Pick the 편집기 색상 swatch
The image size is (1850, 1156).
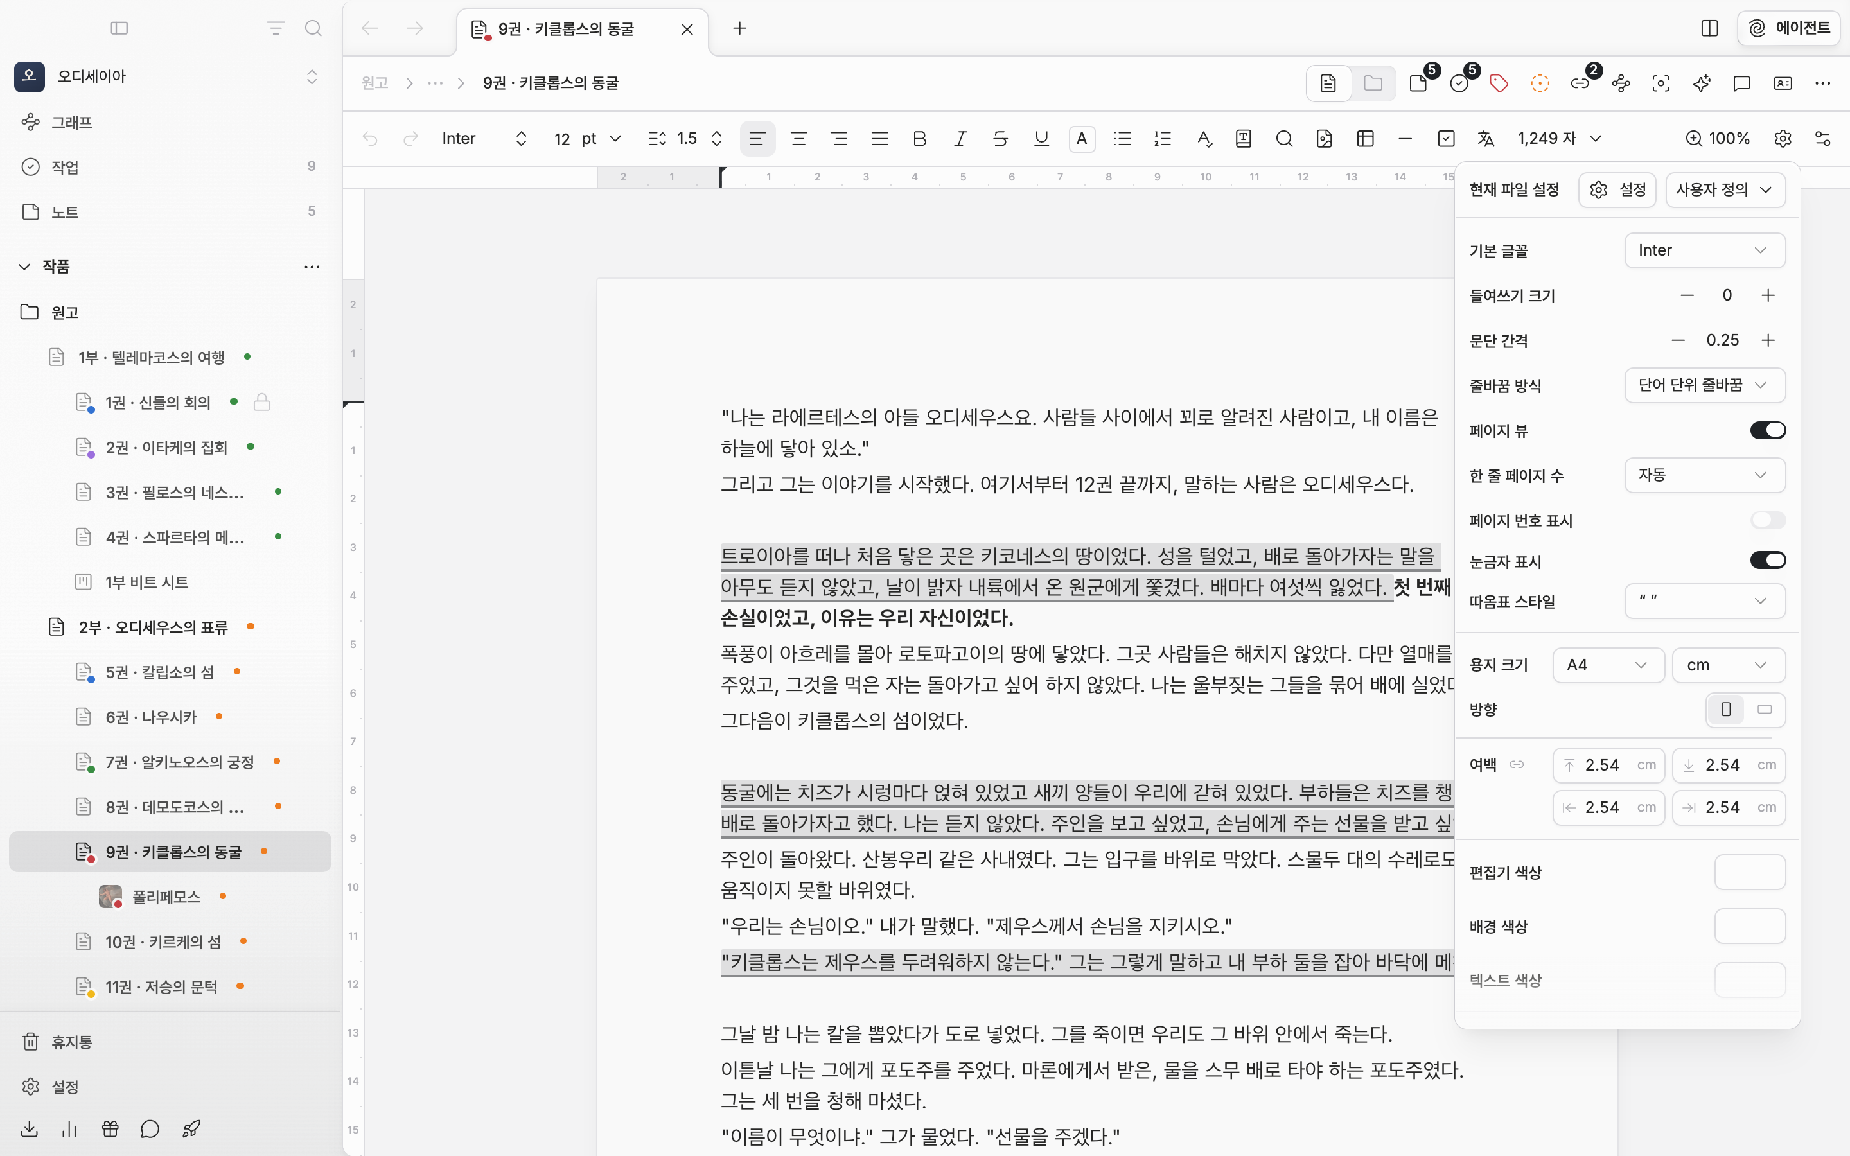point(1750,872)
